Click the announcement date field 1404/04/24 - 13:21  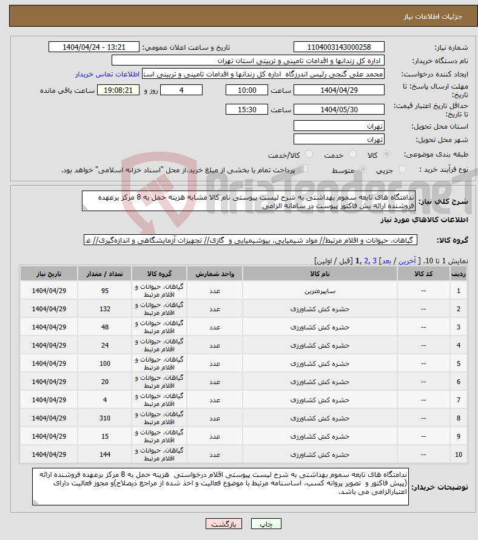tap(94, 47)
